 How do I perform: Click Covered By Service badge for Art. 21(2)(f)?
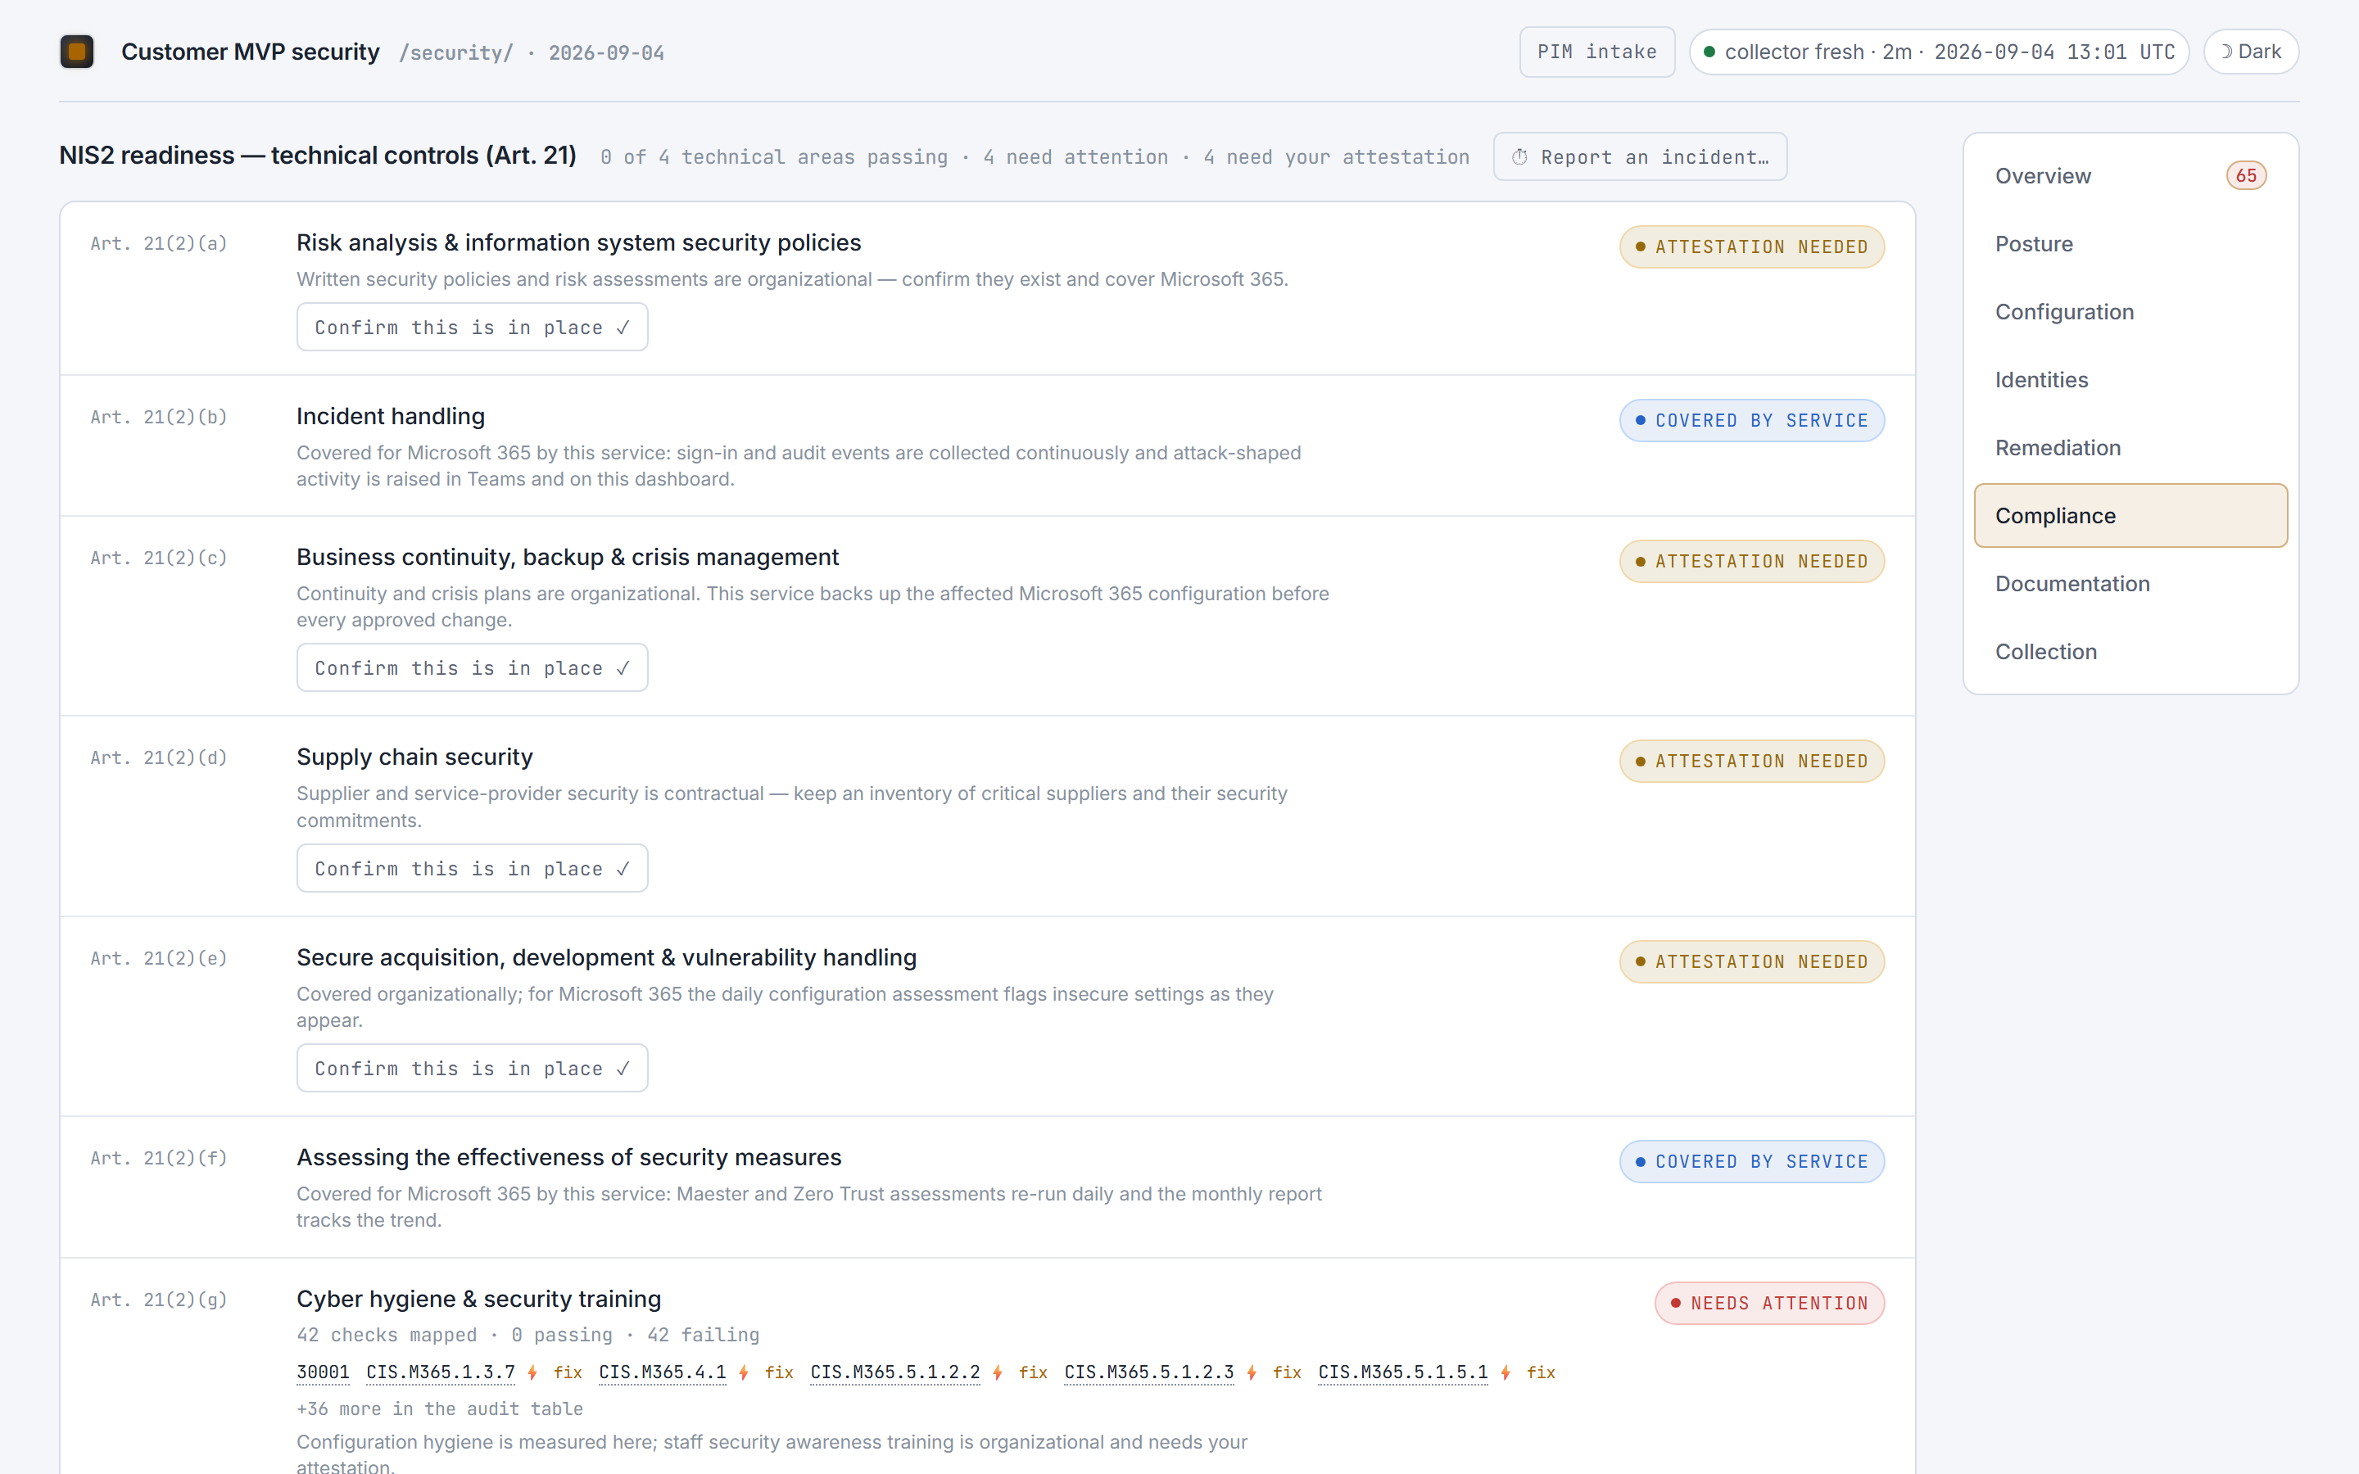1752,1162
